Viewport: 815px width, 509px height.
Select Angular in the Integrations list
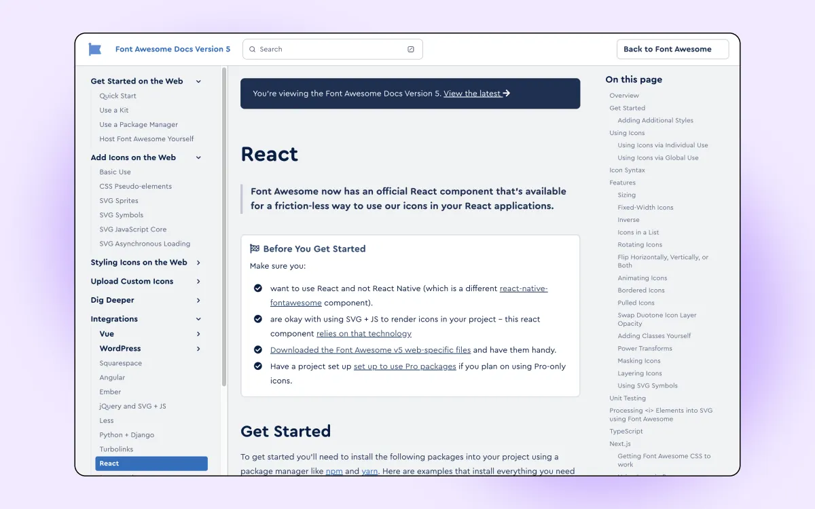click(111, 377)
